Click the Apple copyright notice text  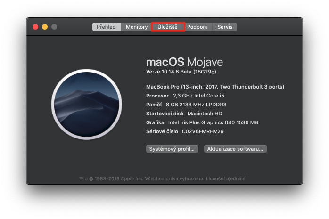(x=141, y=179)
